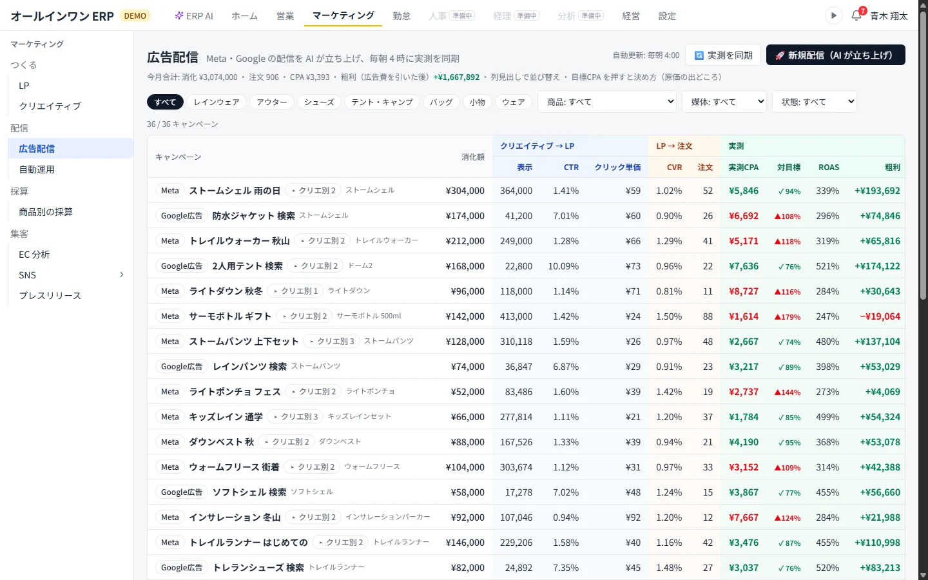
Task: Open the ERP AI tab
Action: [194, 16]
